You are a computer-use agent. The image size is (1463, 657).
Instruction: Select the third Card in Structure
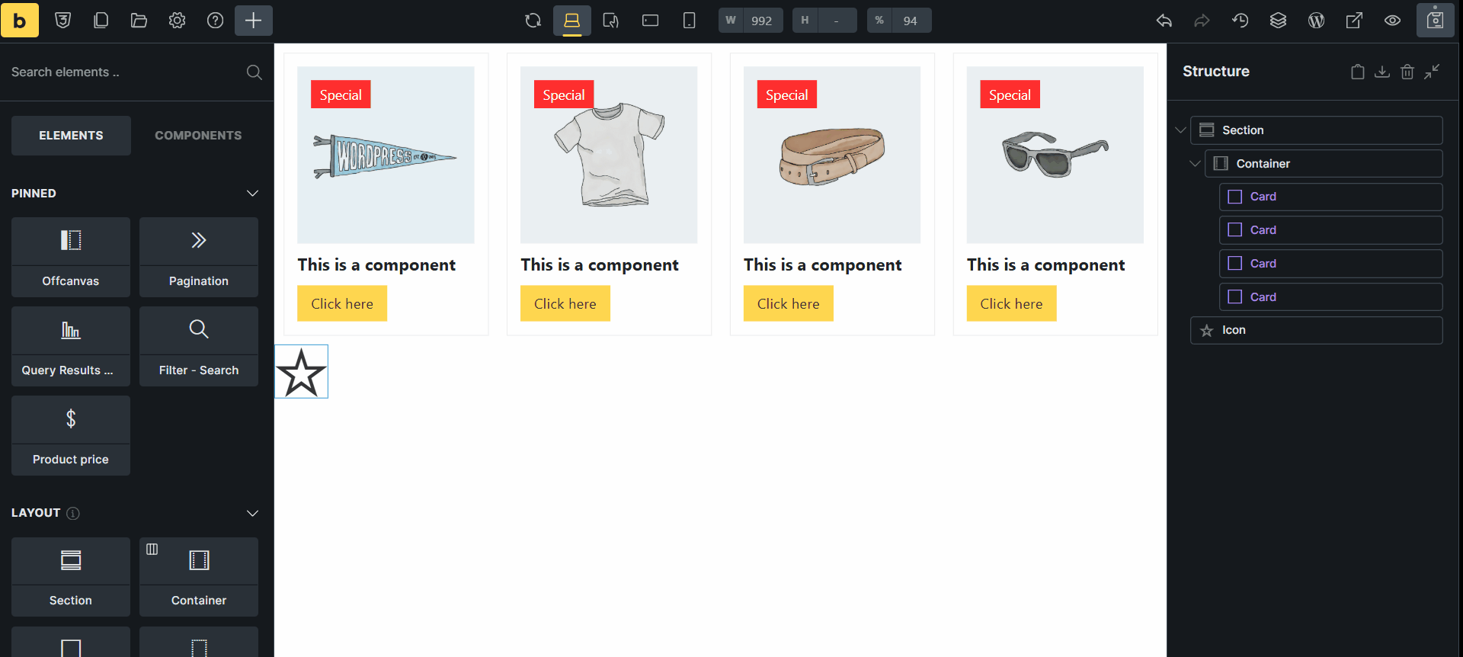(1330, 264)
